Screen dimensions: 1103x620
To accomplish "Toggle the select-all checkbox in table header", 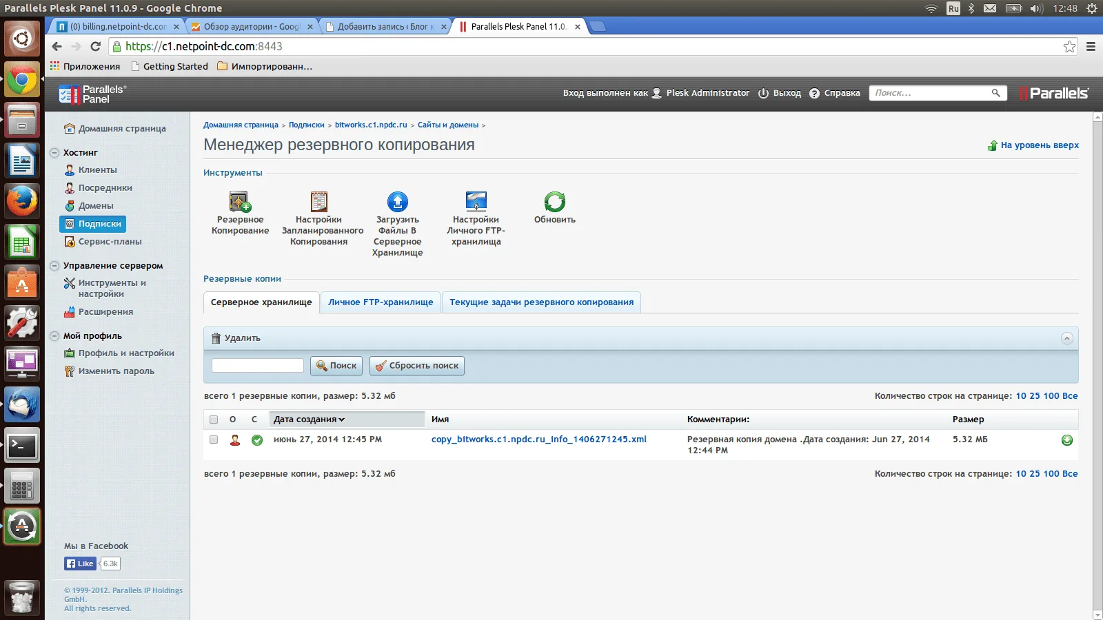I will 213,419.
